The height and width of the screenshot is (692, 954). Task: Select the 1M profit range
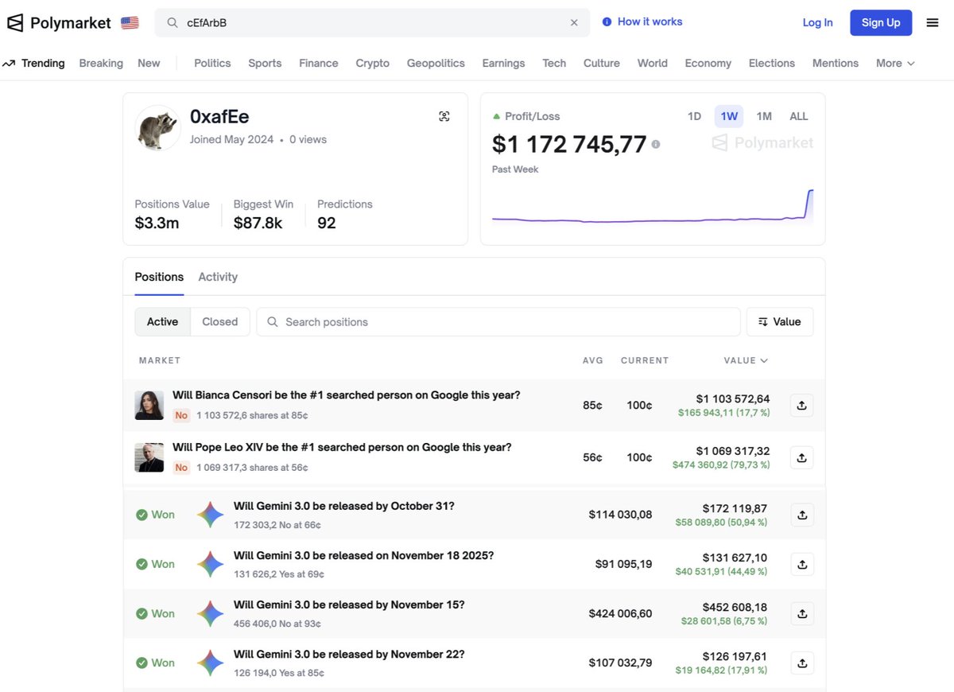tap(764, 116)
